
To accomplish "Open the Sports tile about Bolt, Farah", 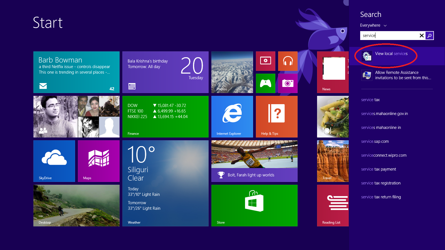I will click(254, 161).
